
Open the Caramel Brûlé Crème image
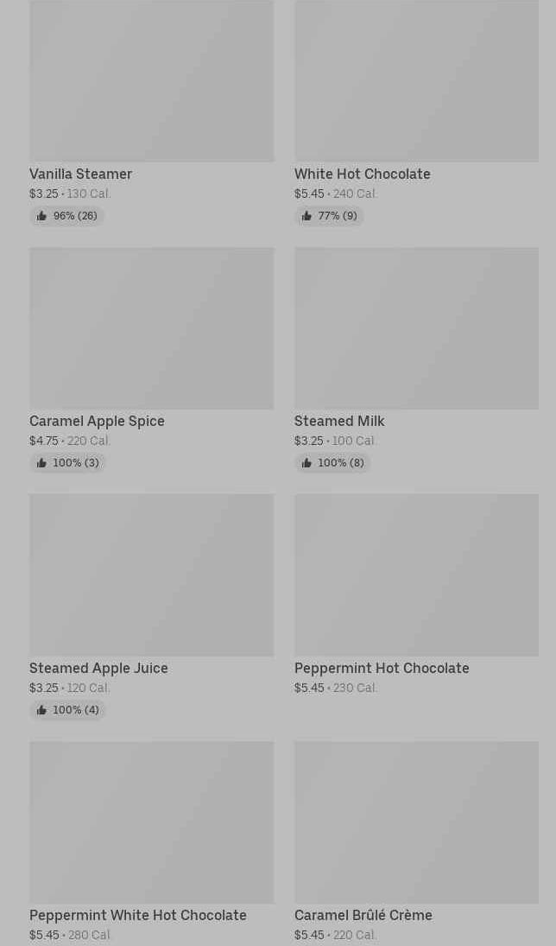click(x=416, y=822)
